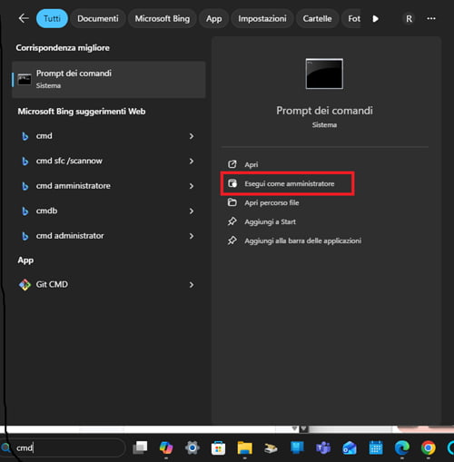Open cmdb web suggestion

click(x=46, y=211)
